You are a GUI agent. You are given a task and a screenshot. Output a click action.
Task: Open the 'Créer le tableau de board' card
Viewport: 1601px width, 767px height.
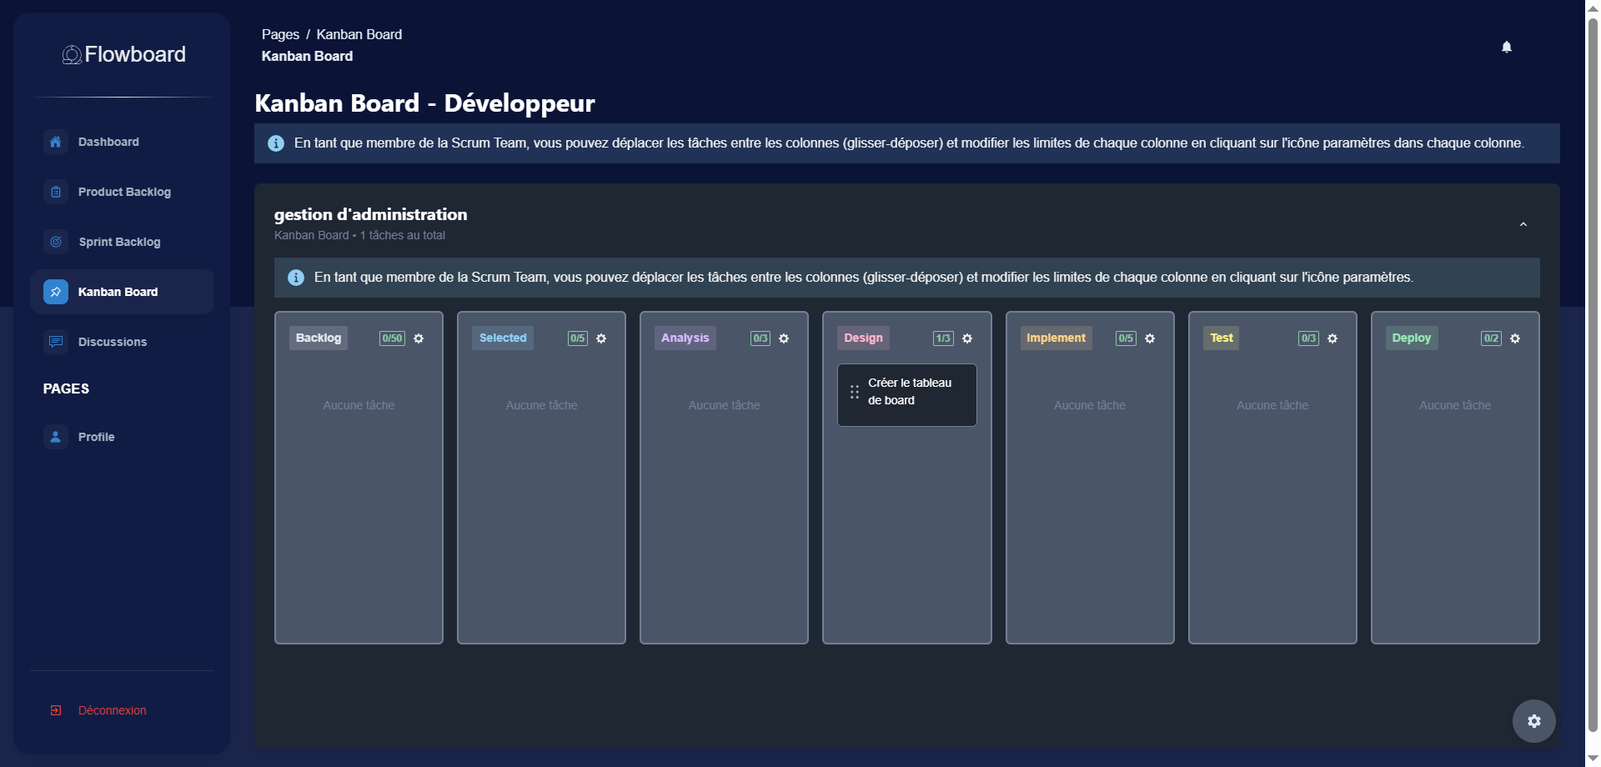(907, 395)
